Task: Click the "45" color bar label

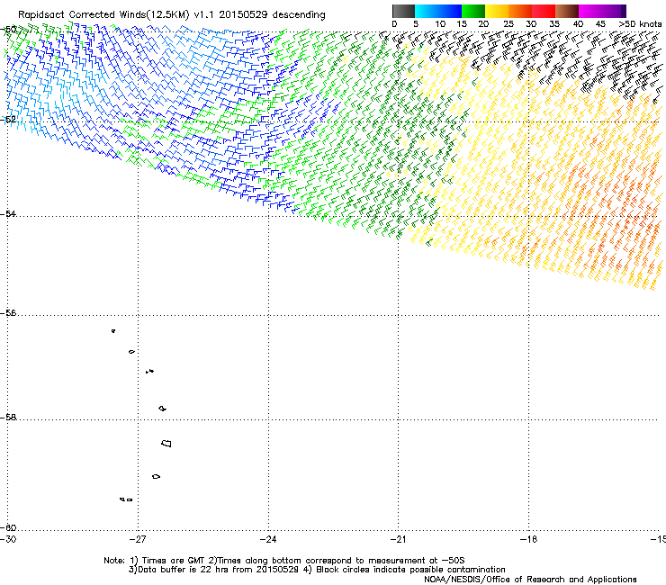Action: click(600, 23)
